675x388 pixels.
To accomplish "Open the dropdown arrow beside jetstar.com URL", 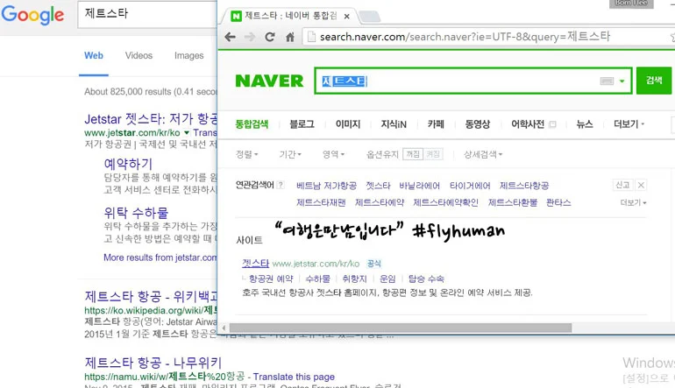I will click(x=187, y=132).
